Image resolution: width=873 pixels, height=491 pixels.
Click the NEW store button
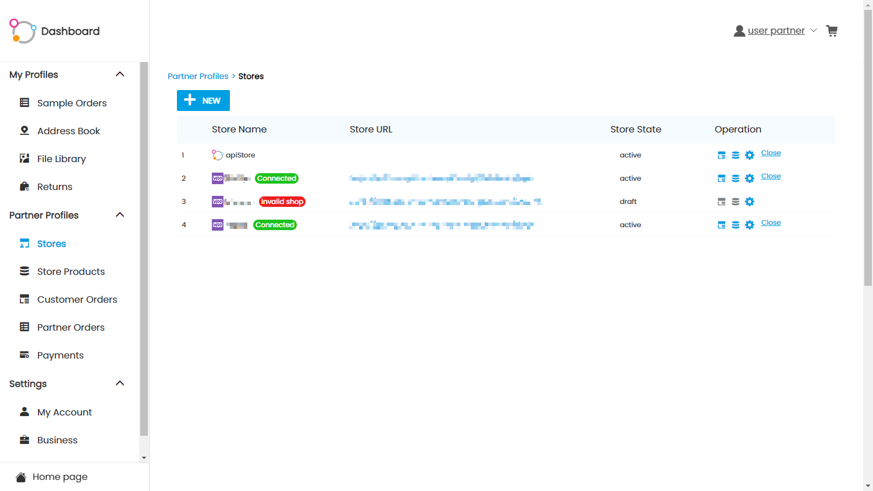(x=203, y=101)
